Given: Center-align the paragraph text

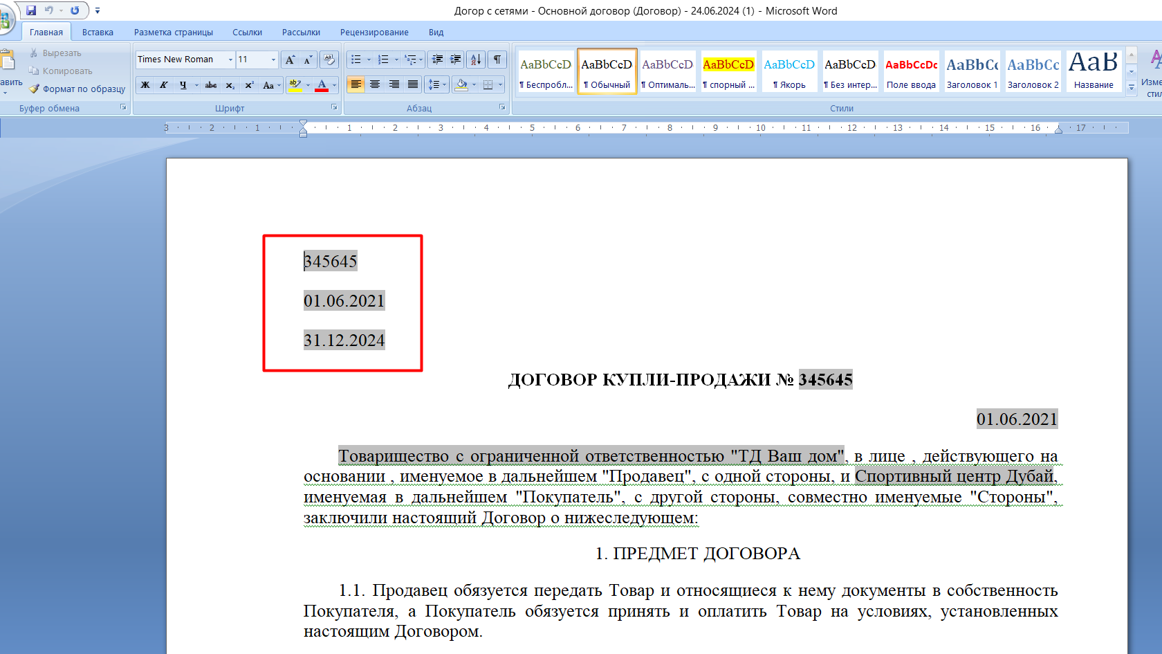Looking at the screenshot, I should 375,84.
